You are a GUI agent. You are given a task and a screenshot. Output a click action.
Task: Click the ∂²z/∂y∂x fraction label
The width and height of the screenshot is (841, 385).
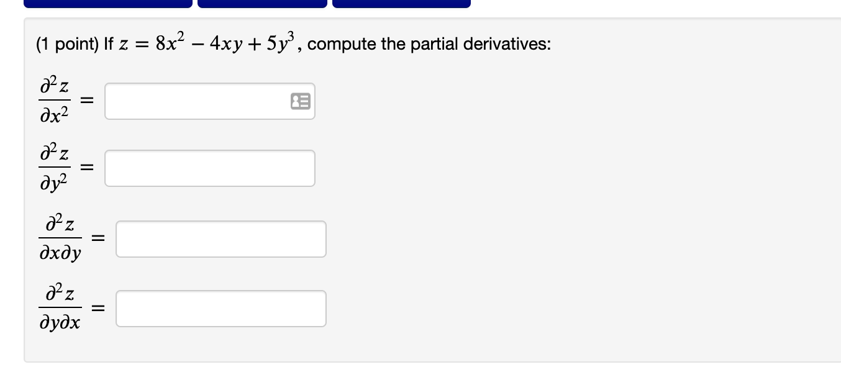coord(61,309)
